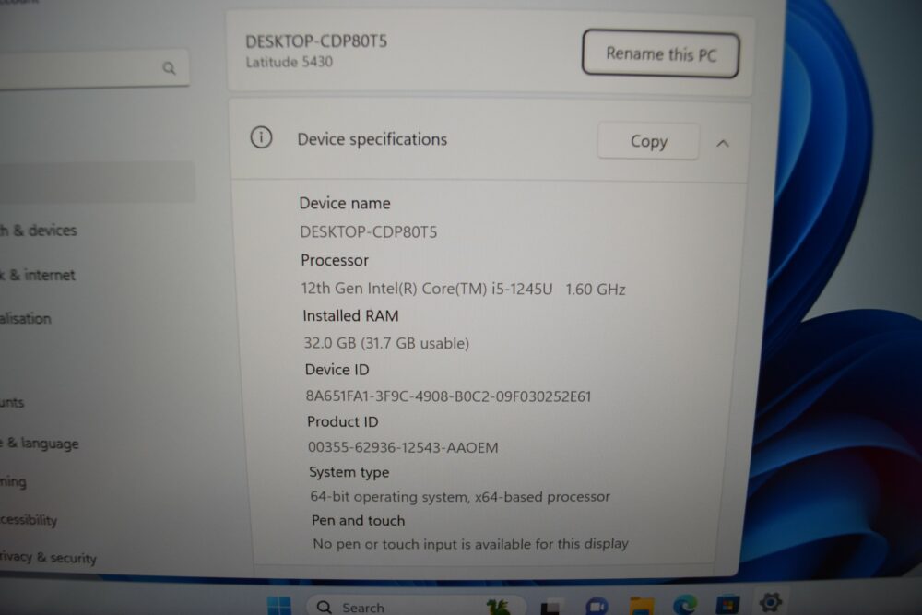Launch Microsoft Edge from the taskbar
Image resolution: width=922 pixels, height=615 pixels.
[685, 605]
